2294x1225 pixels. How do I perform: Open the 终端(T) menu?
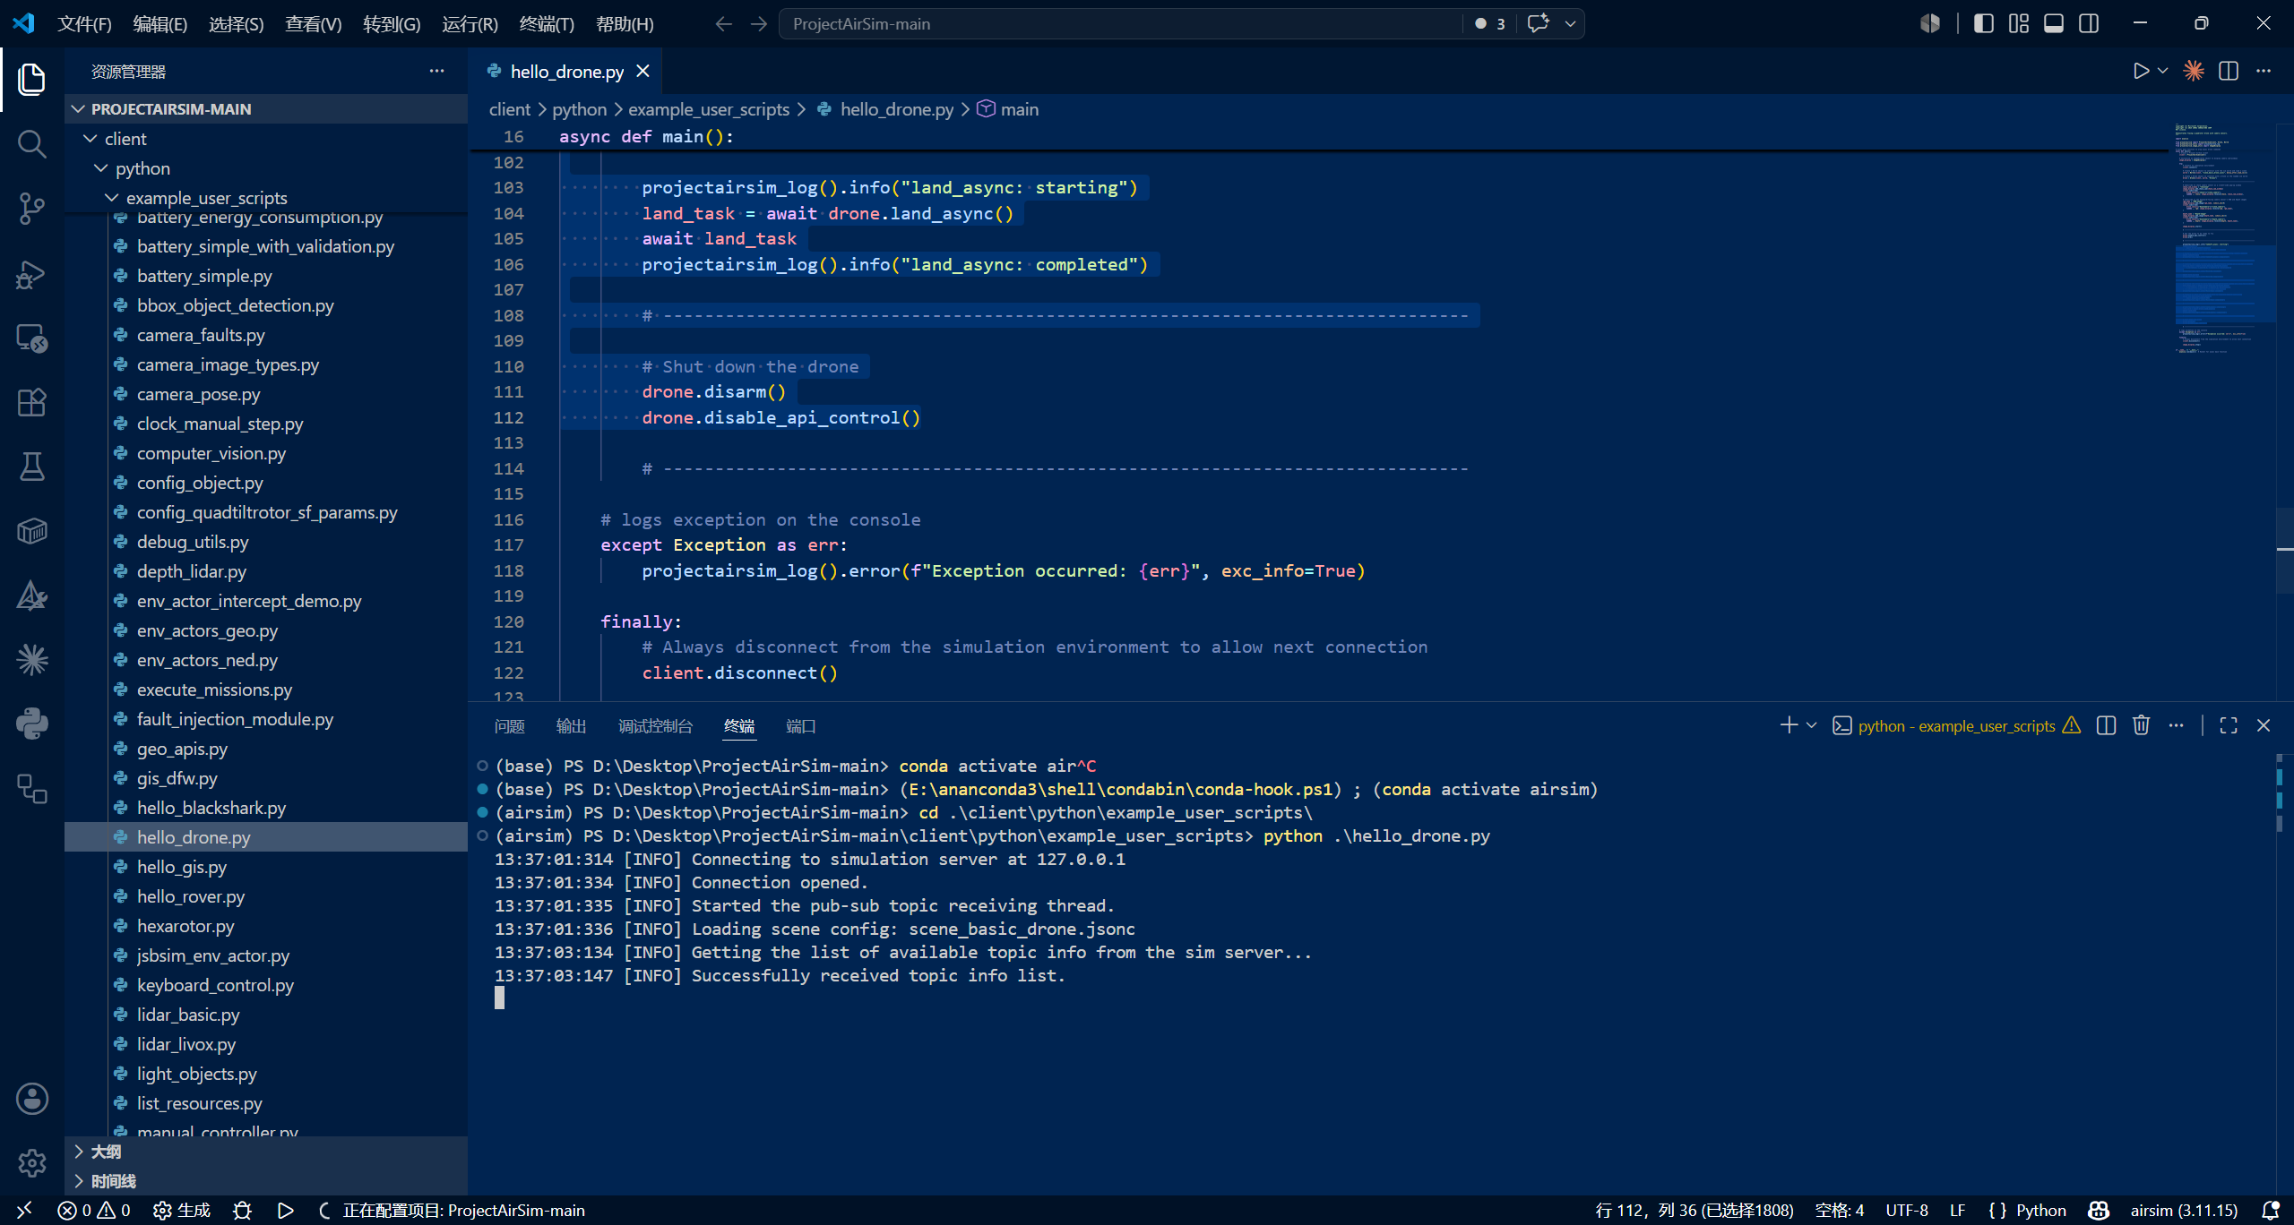coord(547,24)
